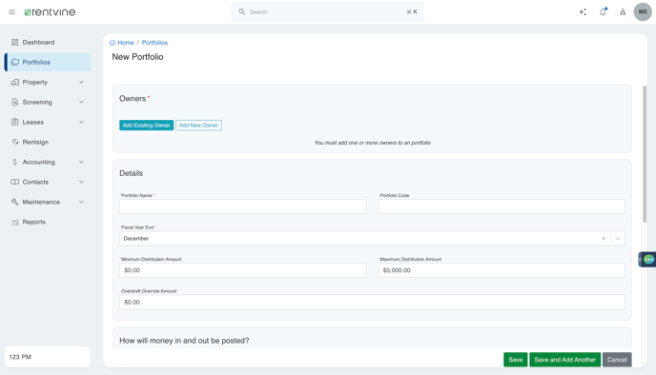This screenshot has height=375, width=656.
Task: Click the Leases clipboard icon
Action: (x=15, y=122)
